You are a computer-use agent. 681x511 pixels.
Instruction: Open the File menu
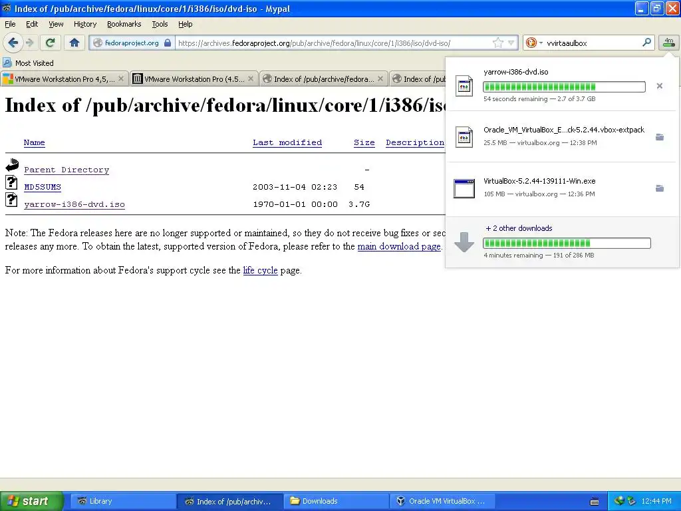coord(10,24)
